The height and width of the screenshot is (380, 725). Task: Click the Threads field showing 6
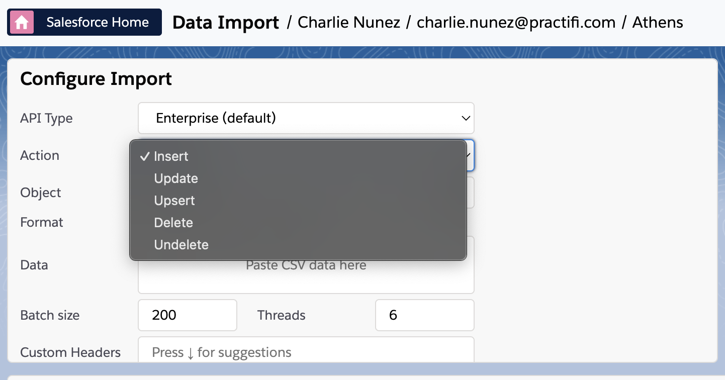425,315
